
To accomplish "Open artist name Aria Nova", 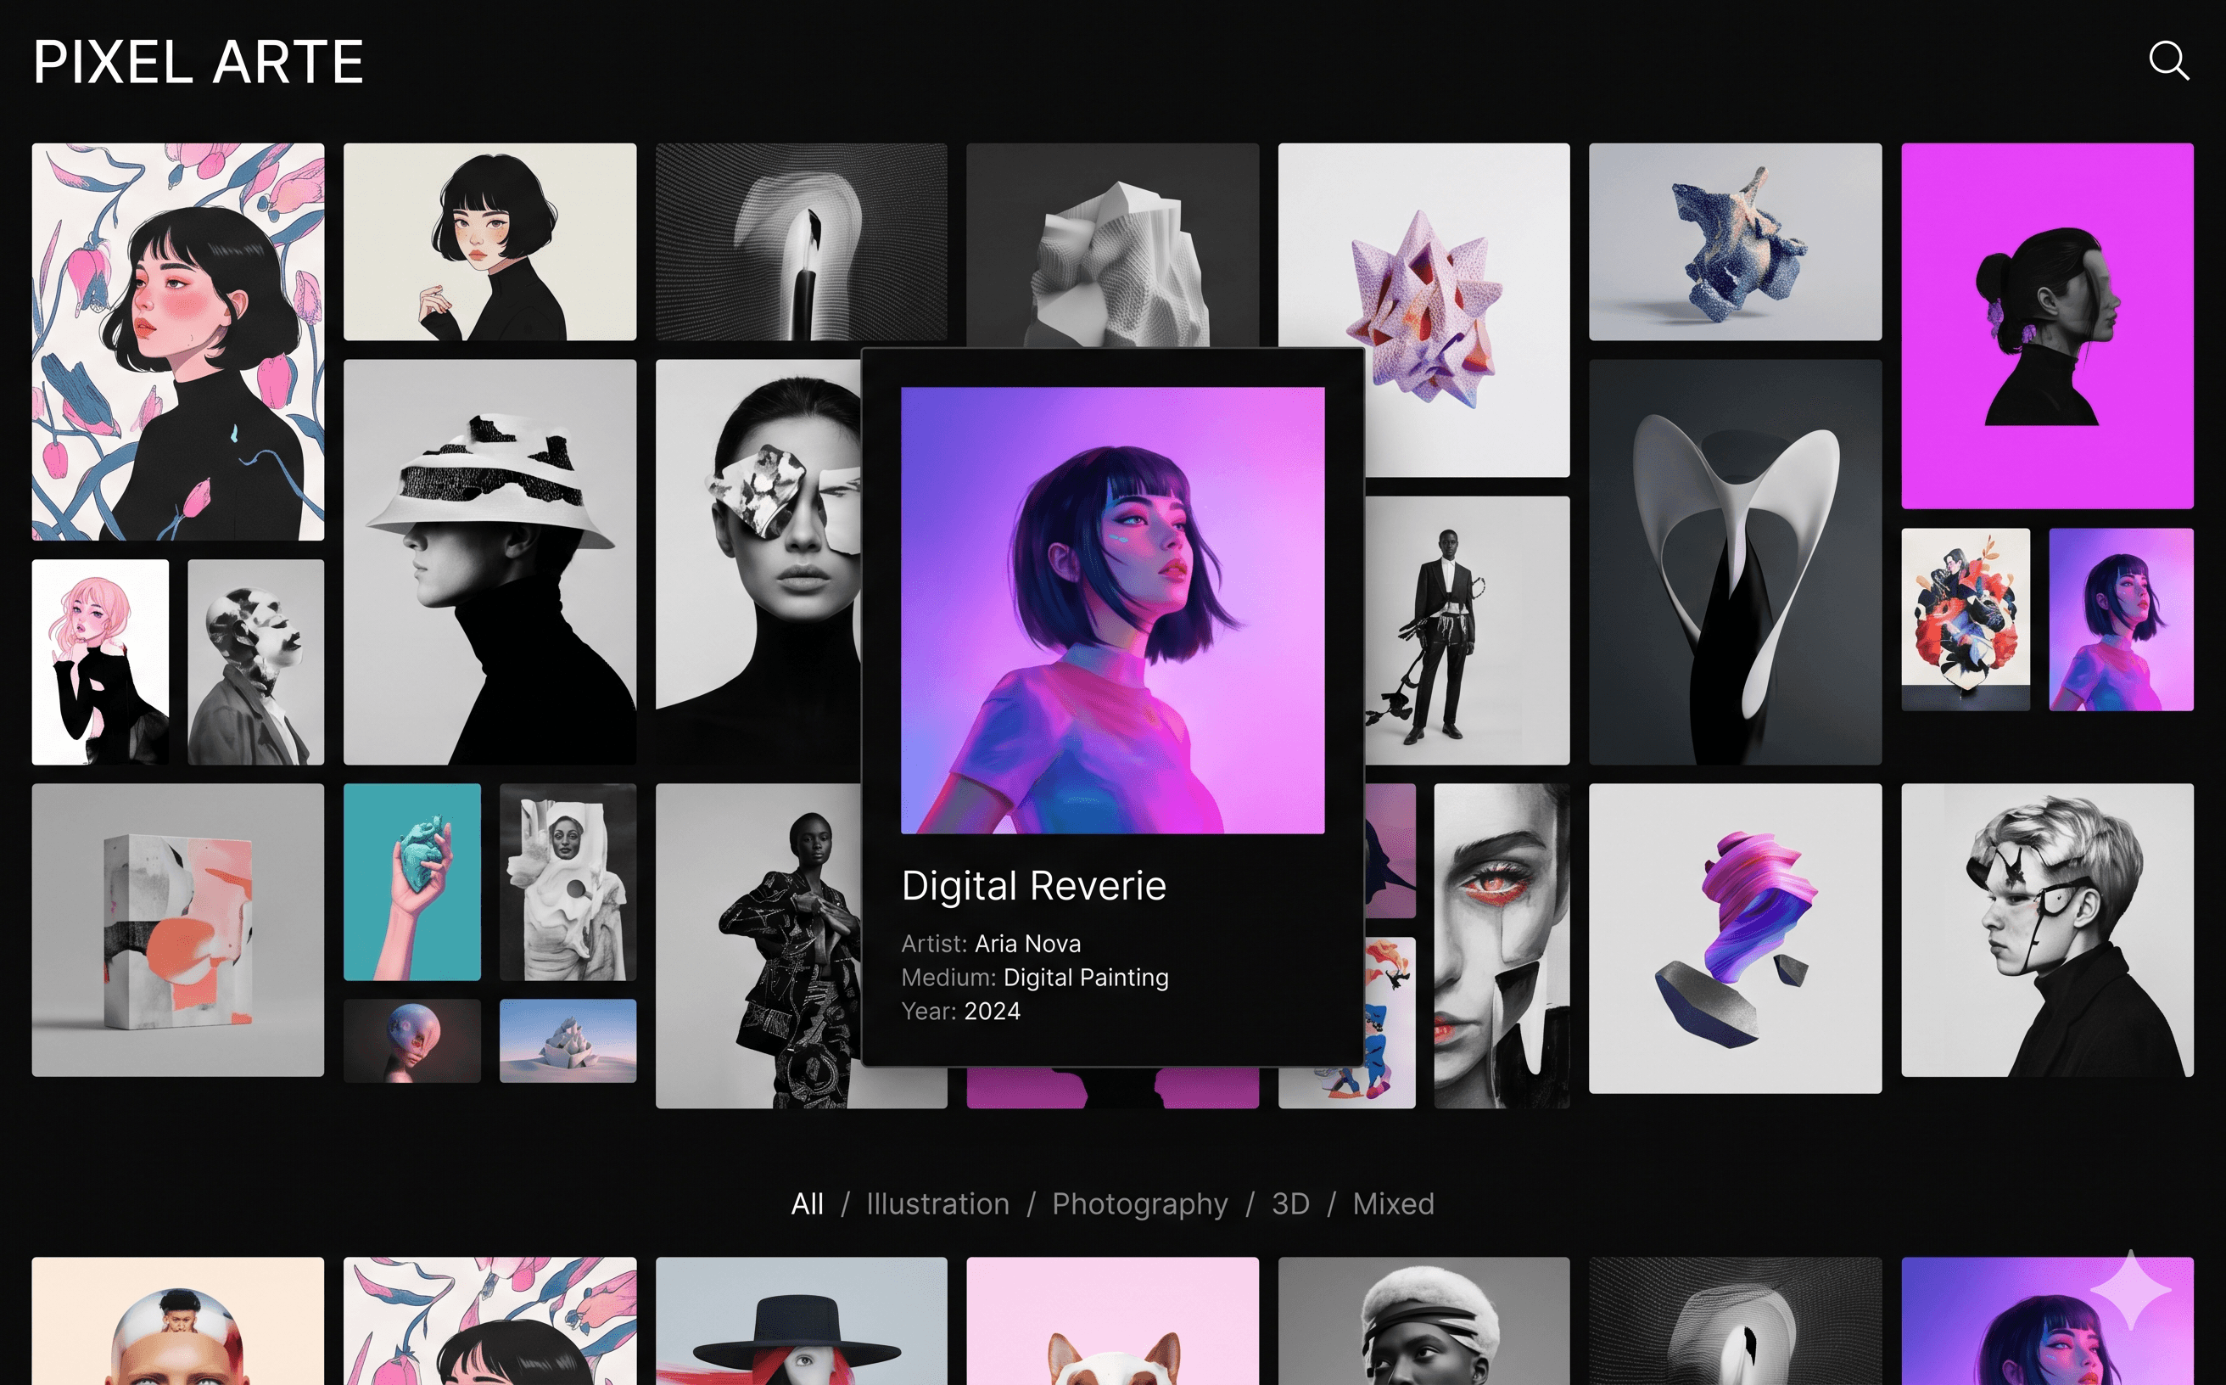I will (1027, 944).
